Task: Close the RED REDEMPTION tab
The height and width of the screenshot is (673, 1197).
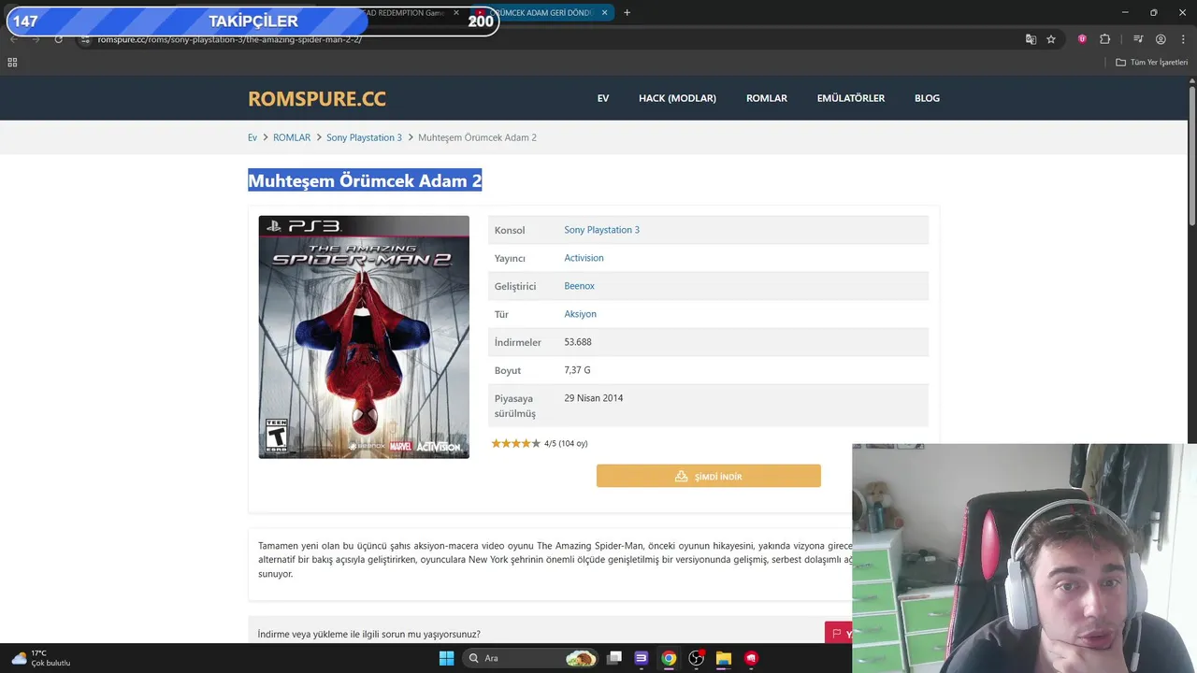Action: coord(456,13)
